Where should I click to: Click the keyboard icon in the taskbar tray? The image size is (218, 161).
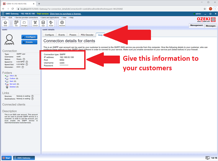pyautogui.click(x=207, y=158)
